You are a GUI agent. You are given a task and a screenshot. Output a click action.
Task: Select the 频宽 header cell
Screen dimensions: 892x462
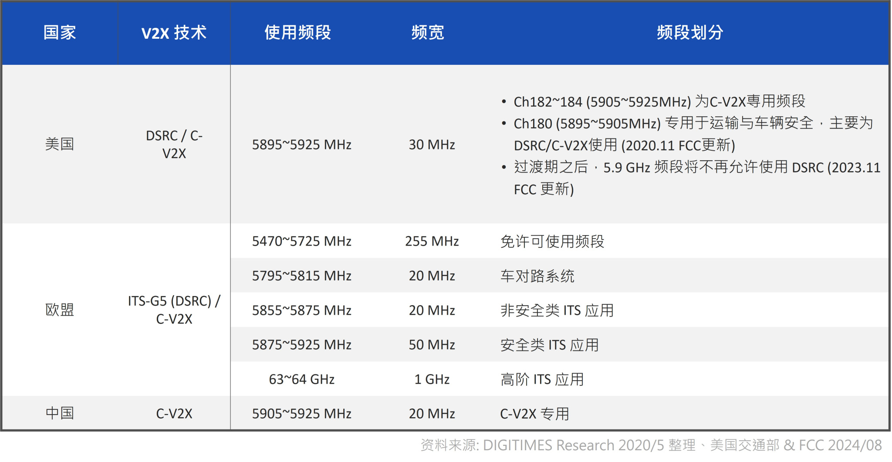tap(428, 33)
